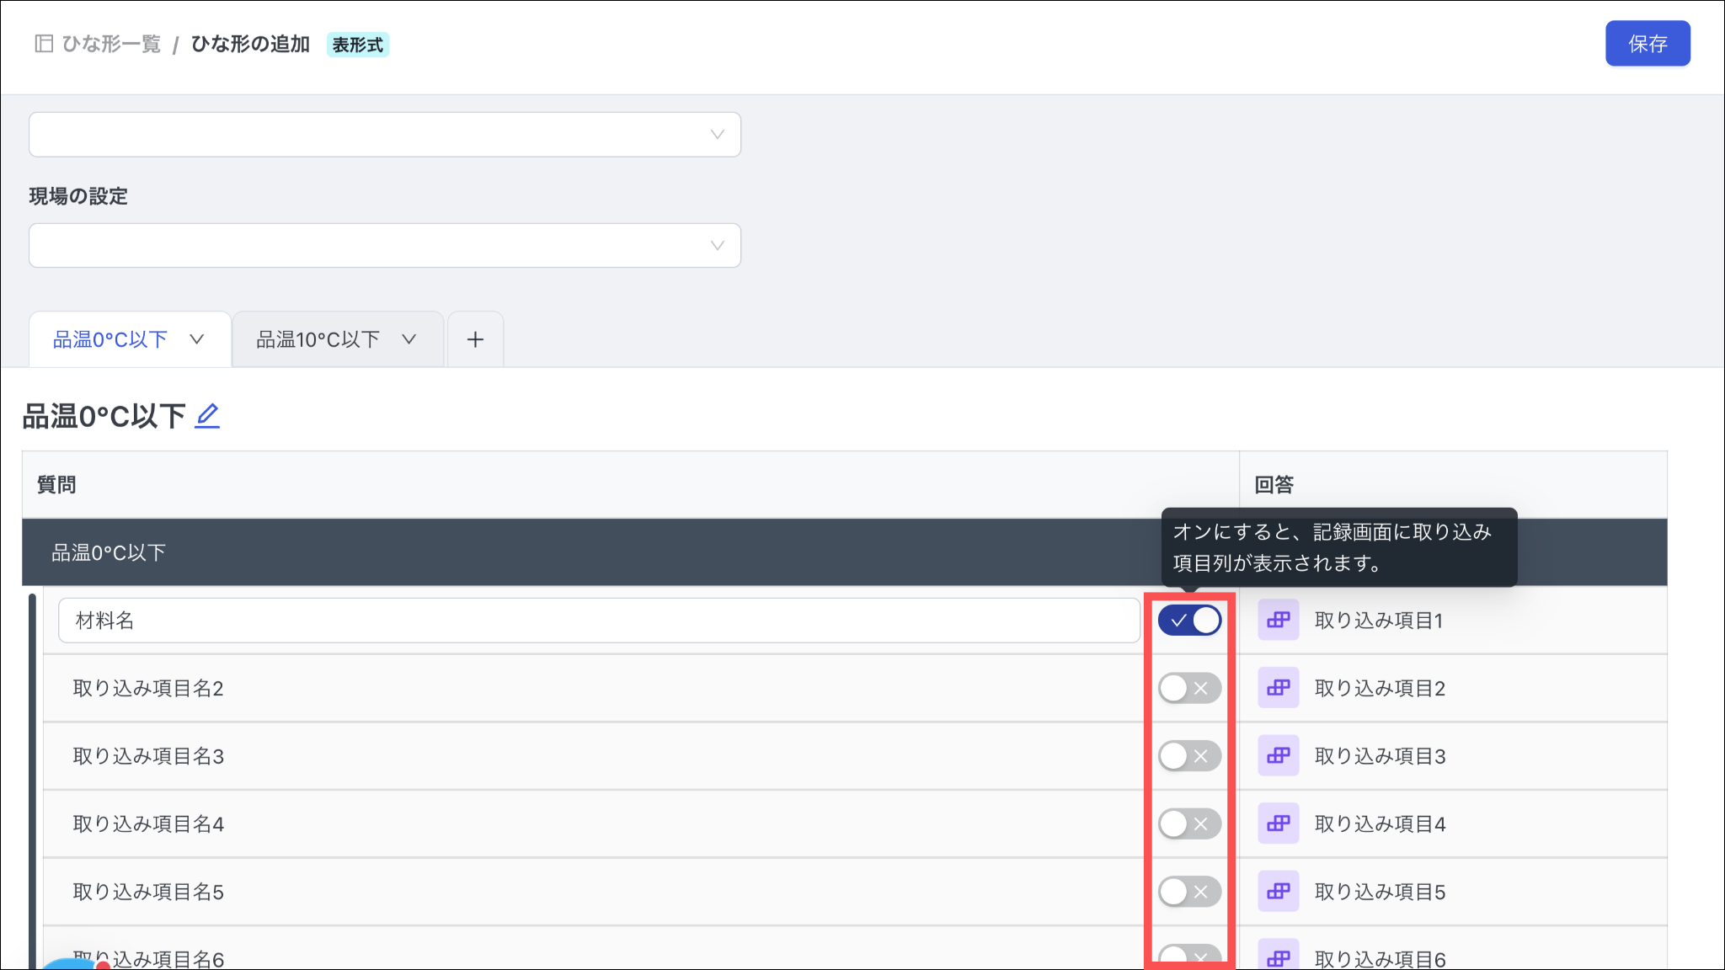Open the 現場の設定 dropdown
Screen dimensions: 1725x970
click(x=385, y=246)
